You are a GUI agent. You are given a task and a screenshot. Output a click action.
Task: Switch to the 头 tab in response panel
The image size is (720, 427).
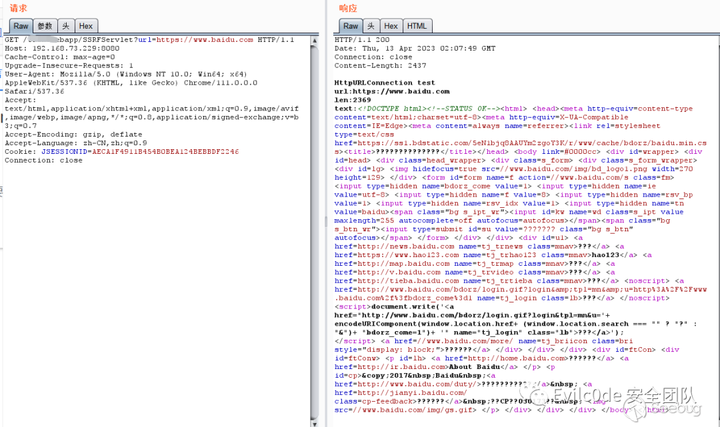tap(371, 26)
